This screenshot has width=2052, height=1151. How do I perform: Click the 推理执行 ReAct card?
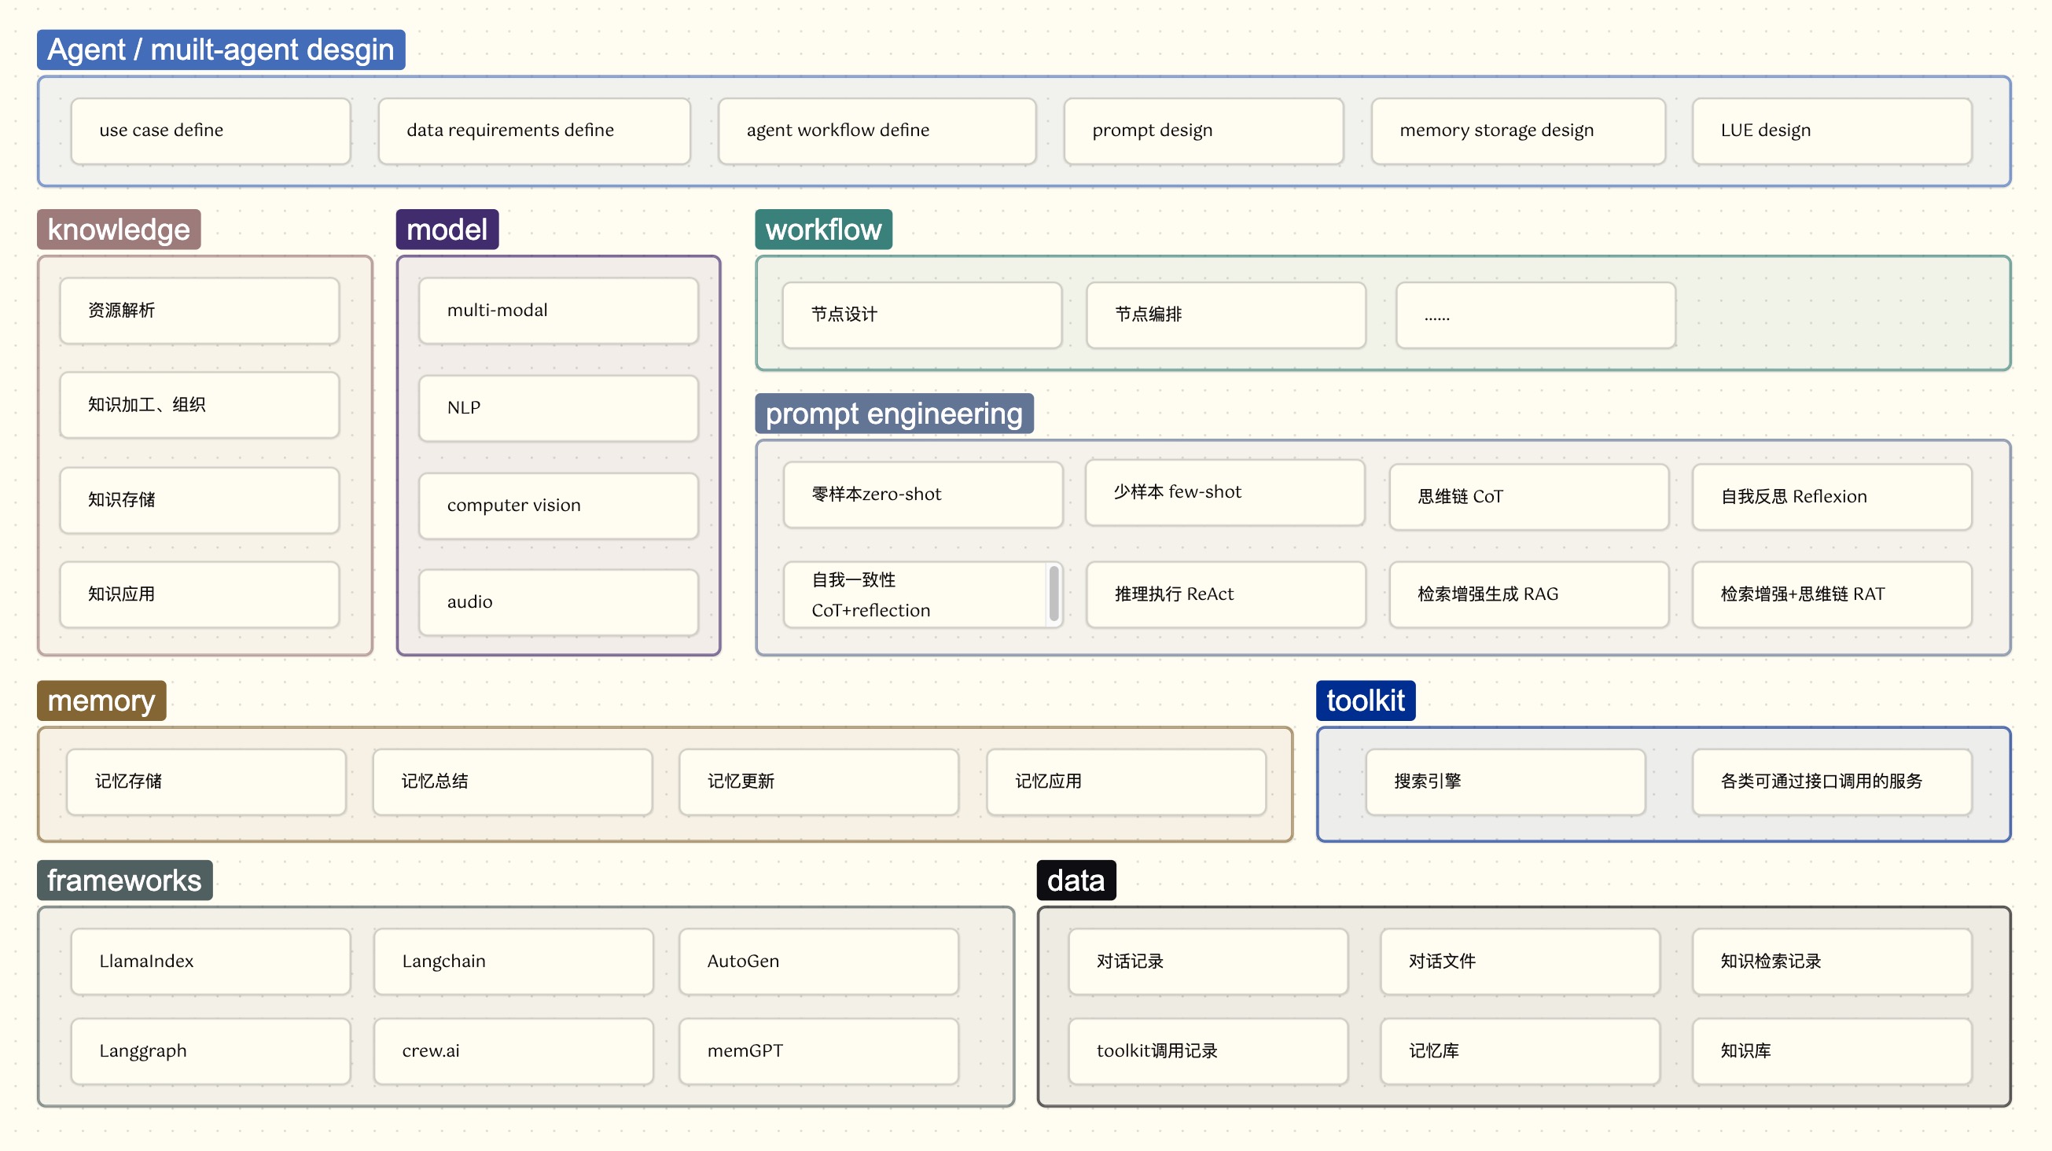point(1225,594)
